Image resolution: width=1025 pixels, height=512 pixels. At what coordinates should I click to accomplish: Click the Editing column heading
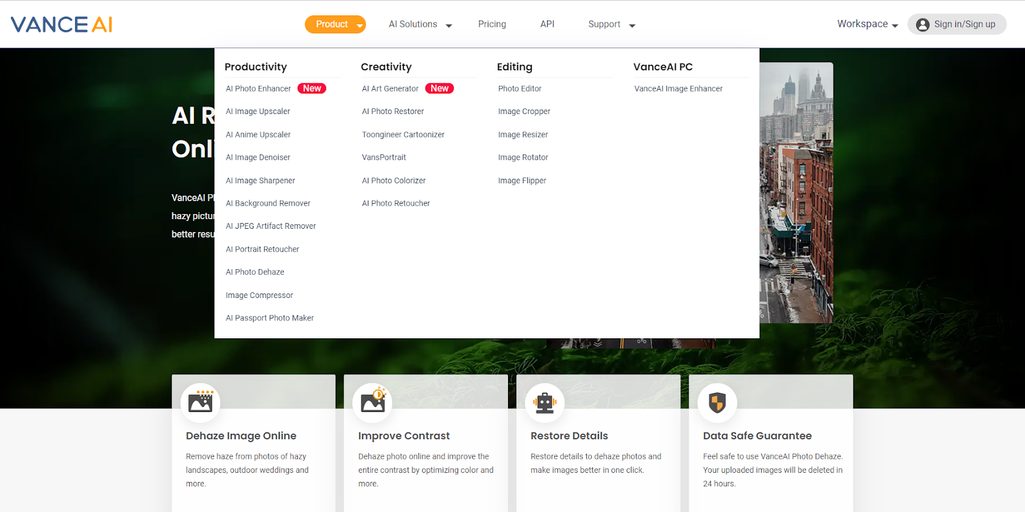pos(514,67)
